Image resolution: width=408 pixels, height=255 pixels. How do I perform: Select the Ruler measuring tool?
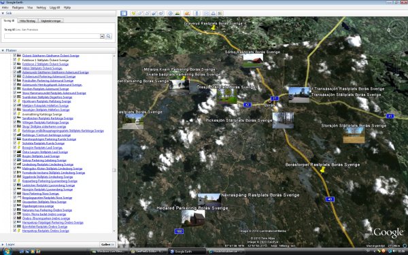click(197, 14)
